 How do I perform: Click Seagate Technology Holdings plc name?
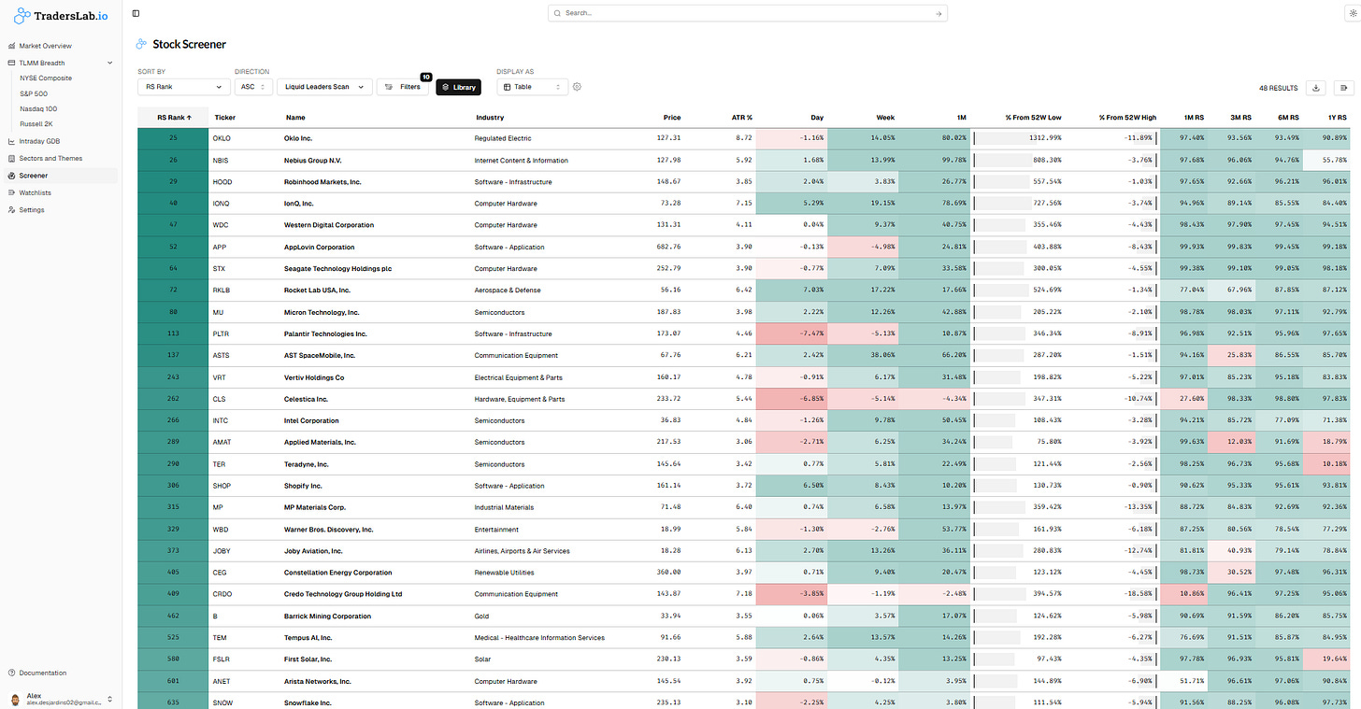pyautogui.click(x=337, y=268)
